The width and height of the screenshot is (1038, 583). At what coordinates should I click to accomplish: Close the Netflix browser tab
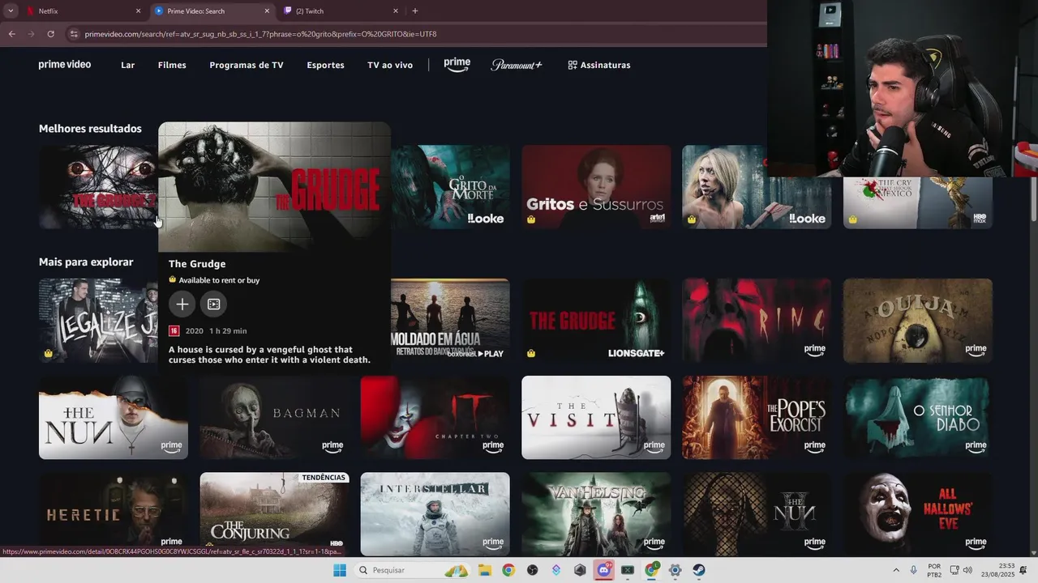point(138,11)
